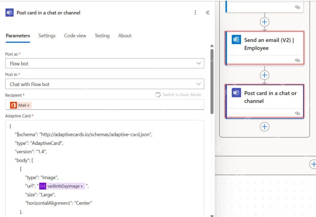
Task: Click the "horizontalAlignment": "Center" line
Action: click(58, 203)
